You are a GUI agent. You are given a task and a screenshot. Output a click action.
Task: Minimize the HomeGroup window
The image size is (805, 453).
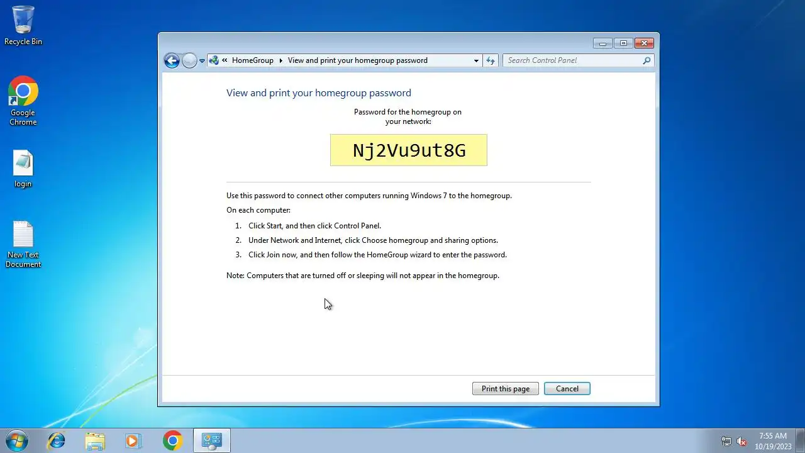602,43
